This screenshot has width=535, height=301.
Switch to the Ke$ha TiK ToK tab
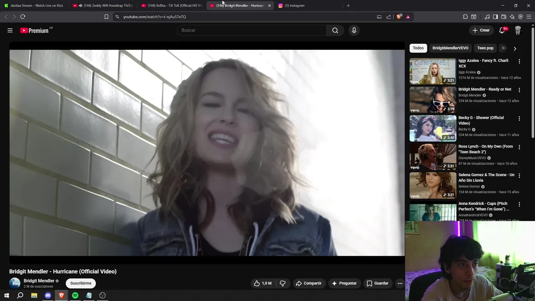pyautogui.click(x=171, y=5)
